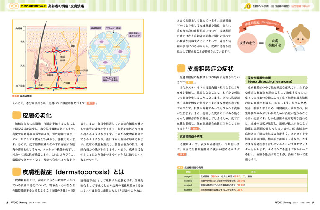Click the orange '図2' reference tag in body text
Screen dimensions: 320x210
[x=195, y=129]
